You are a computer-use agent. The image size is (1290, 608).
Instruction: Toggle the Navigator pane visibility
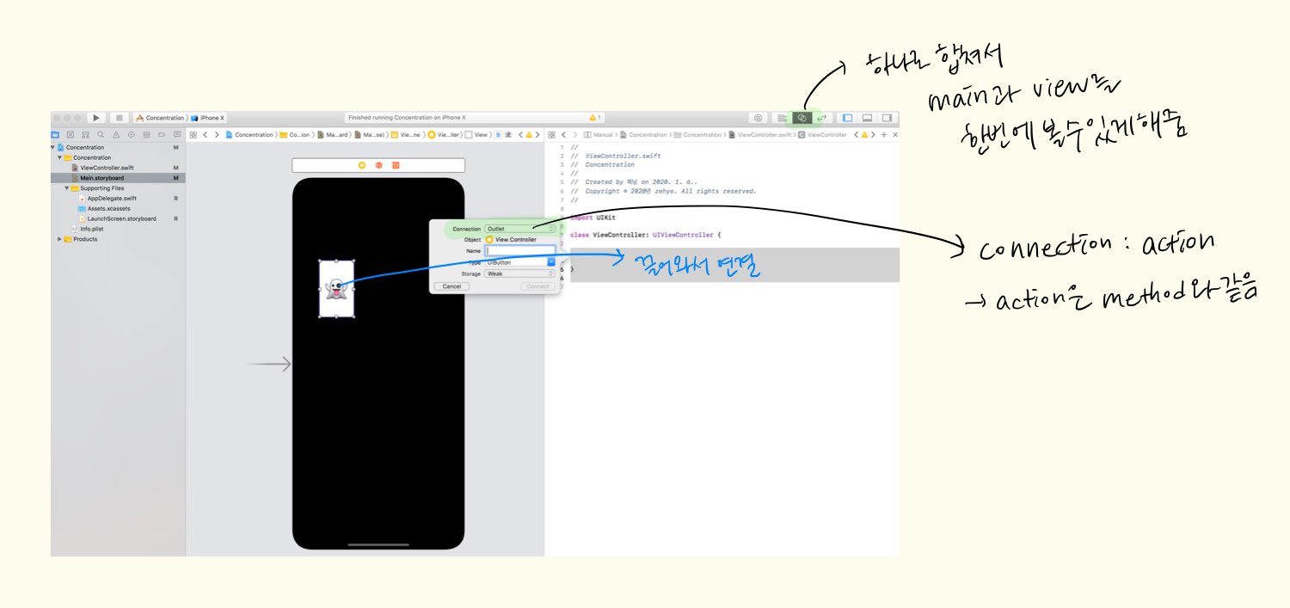847,118
